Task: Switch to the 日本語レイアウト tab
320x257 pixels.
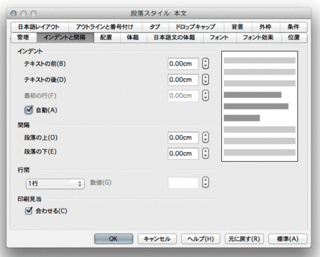Action: coord(39,27)
